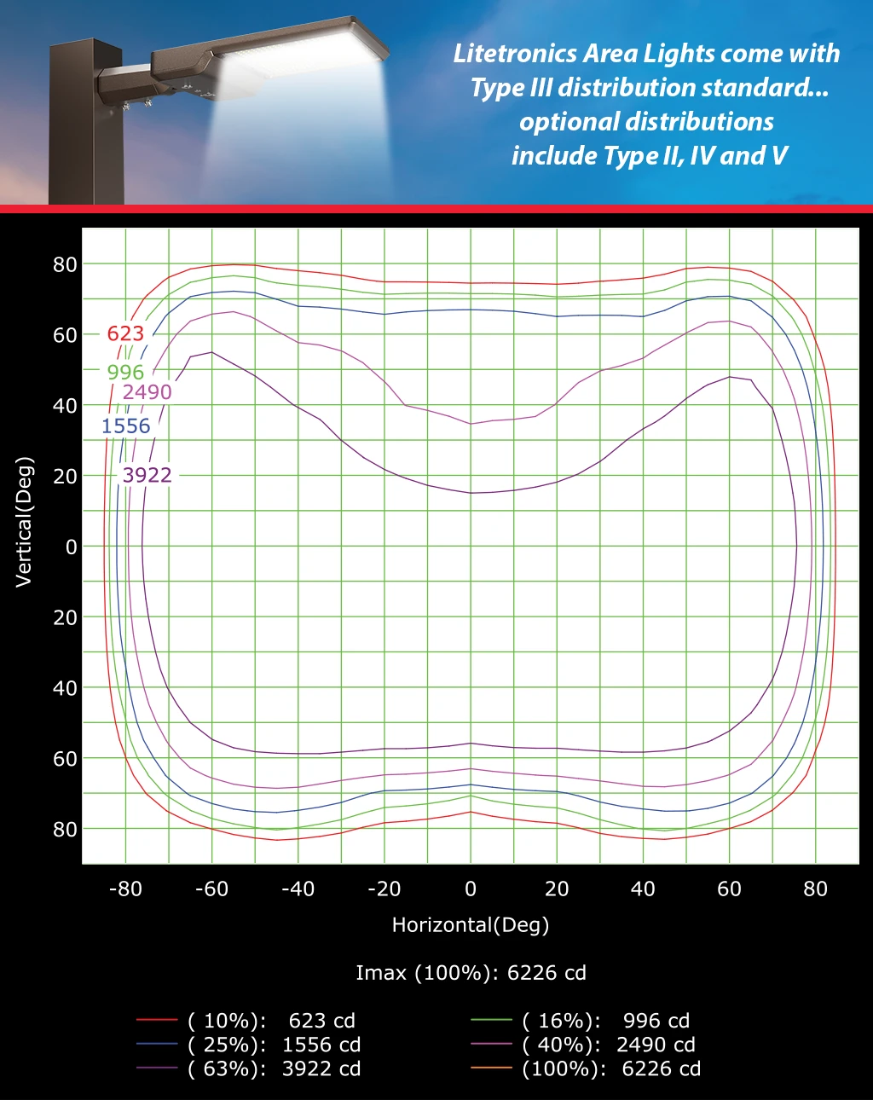Click the green 16% legend line swatch
This screenshot has height=1100, width=873.
click(491, 1020)
